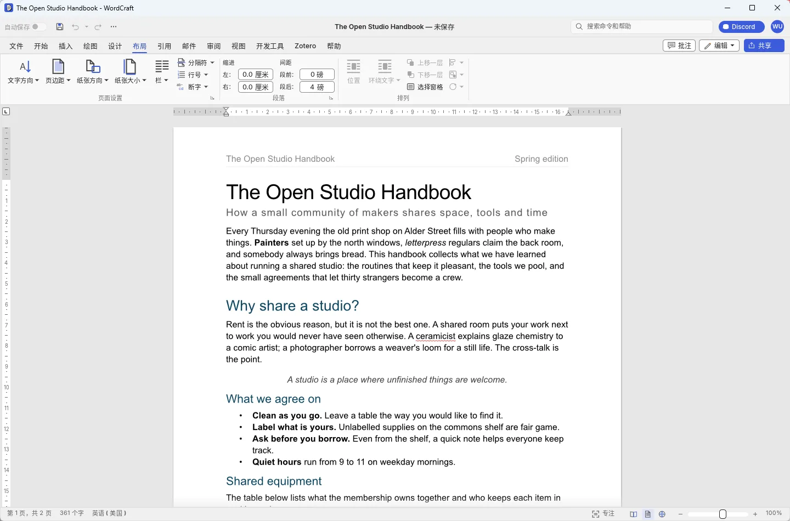
Task: Redo with the redo arrow icon
Action: click(98, 27)
